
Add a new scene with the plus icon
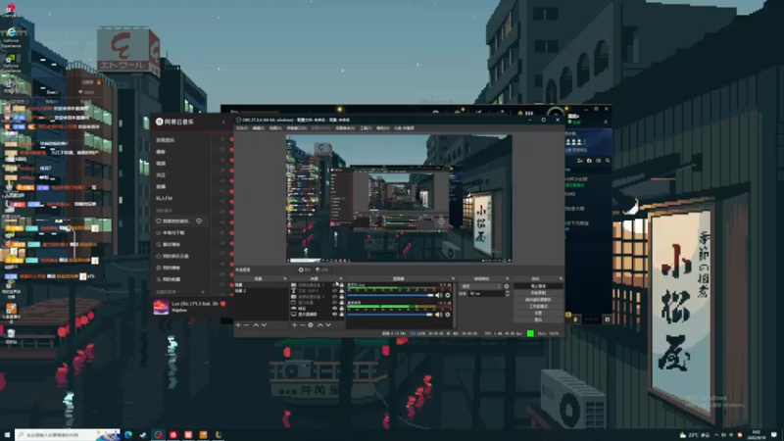click(238, 325)
